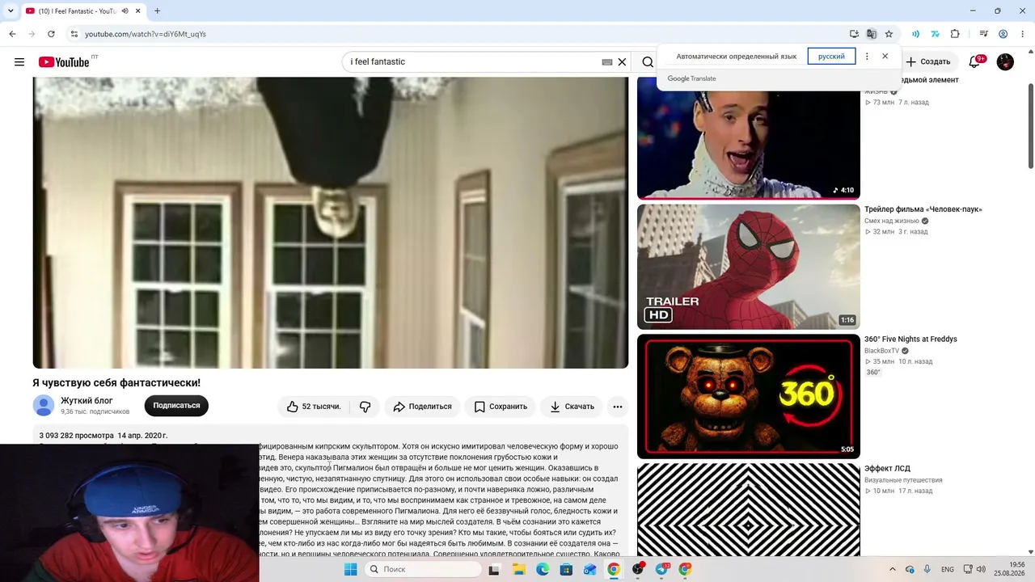Subscribe with the Подписаться button

176,406
